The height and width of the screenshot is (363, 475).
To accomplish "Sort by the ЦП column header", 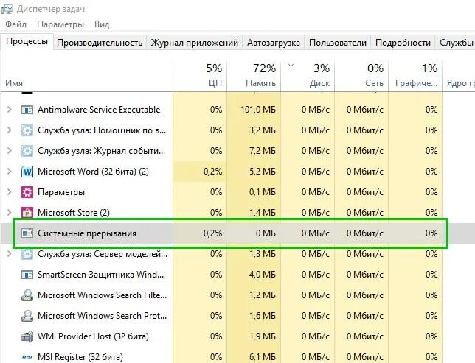I will pos(200,76).
